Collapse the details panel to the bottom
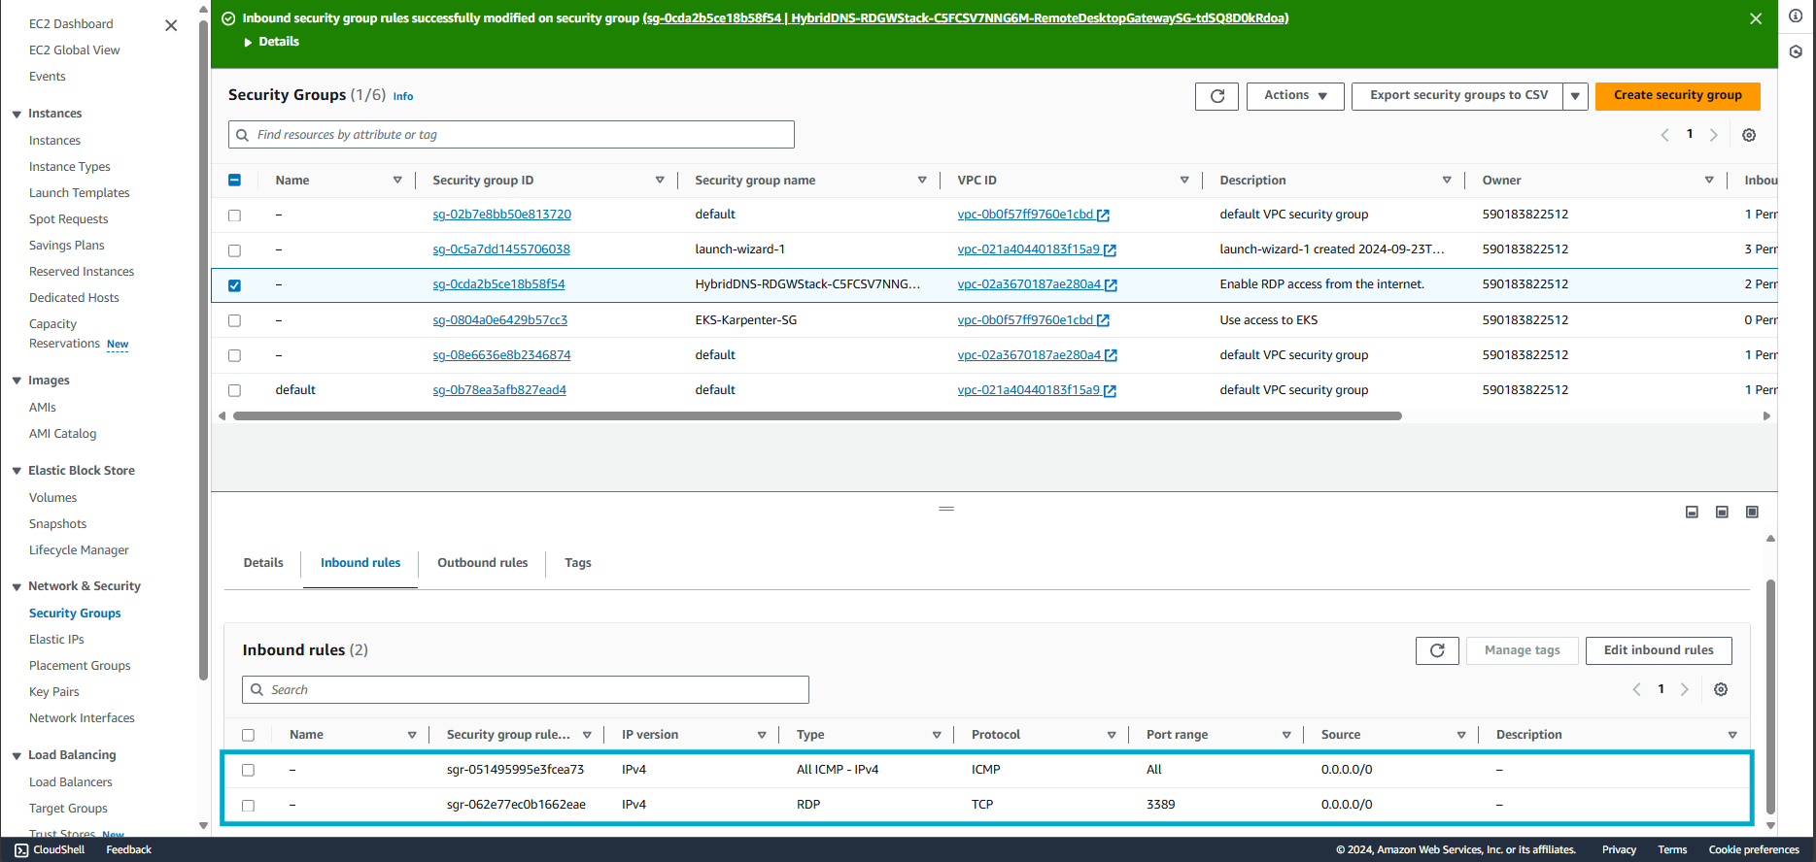 pos(1692,512)
